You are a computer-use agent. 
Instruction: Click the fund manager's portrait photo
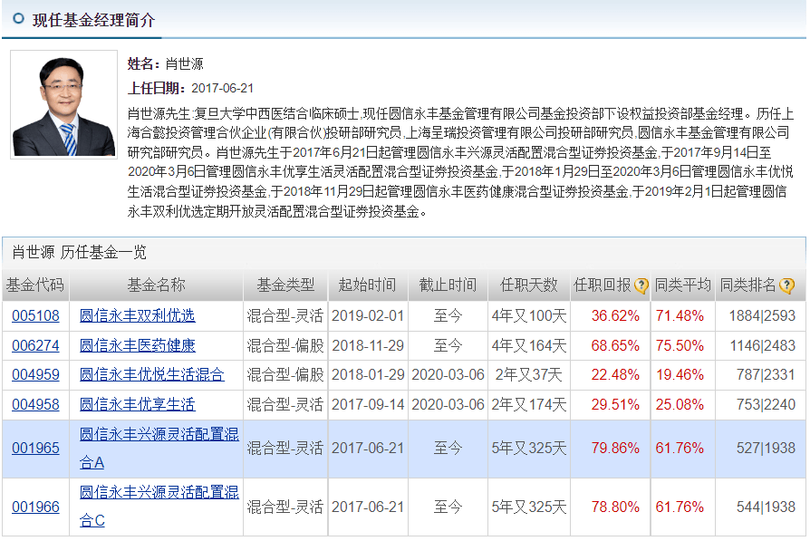pyautogui.click(x=64, y=105)
